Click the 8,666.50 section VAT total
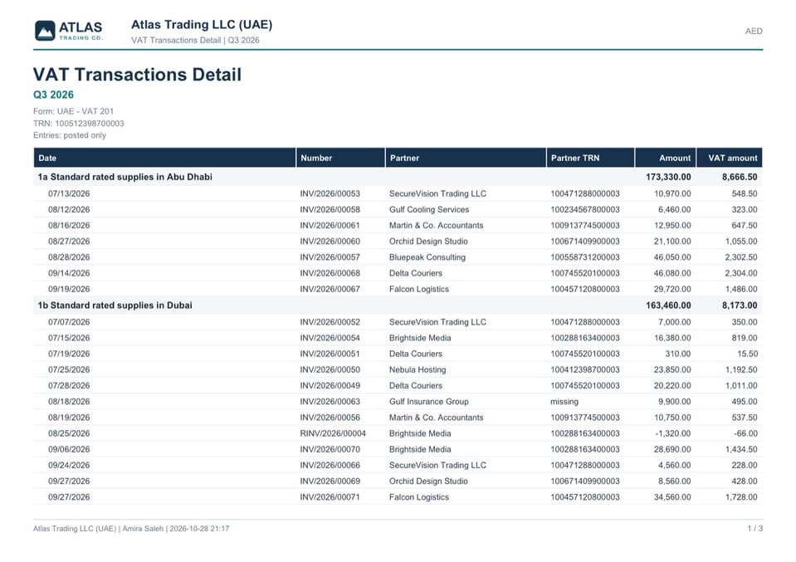This screenshot has width=796, height=562. click(x=740, y=177)
